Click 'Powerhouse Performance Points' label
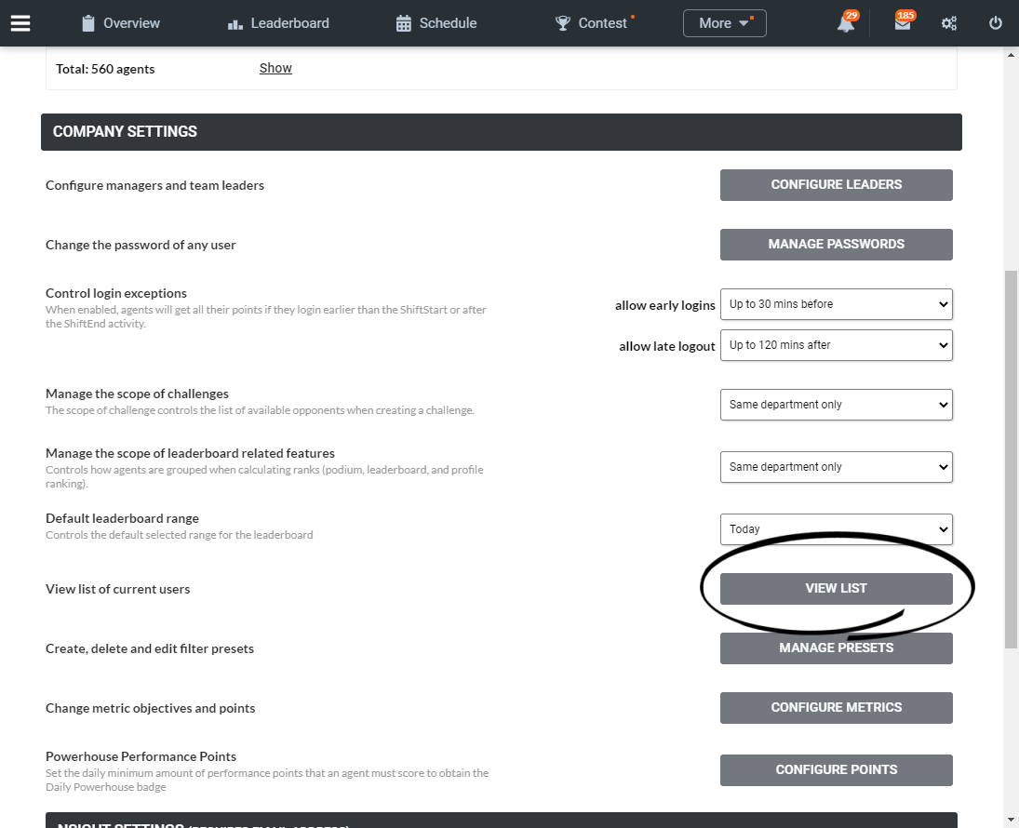Screen dimensions: 1019x828 click(141, 756)
